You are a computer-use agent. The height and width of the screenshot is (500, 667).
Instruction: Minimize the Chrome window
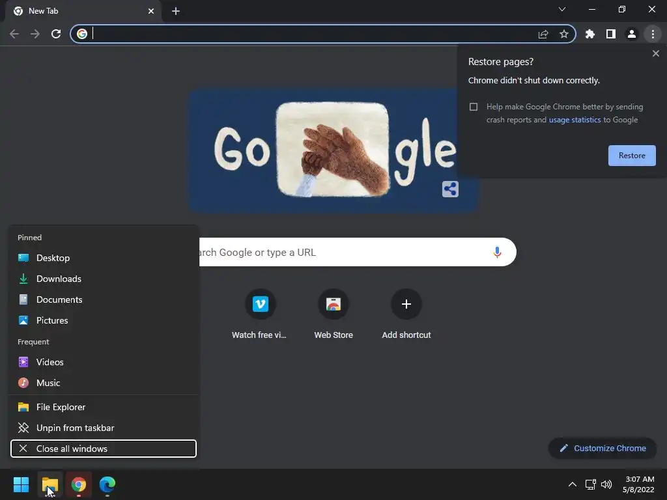pos(592,9)
